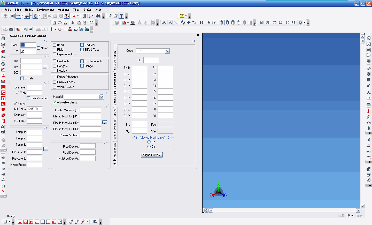Enable the Restraints checkbox
The image size is (372, 225).
55,61
